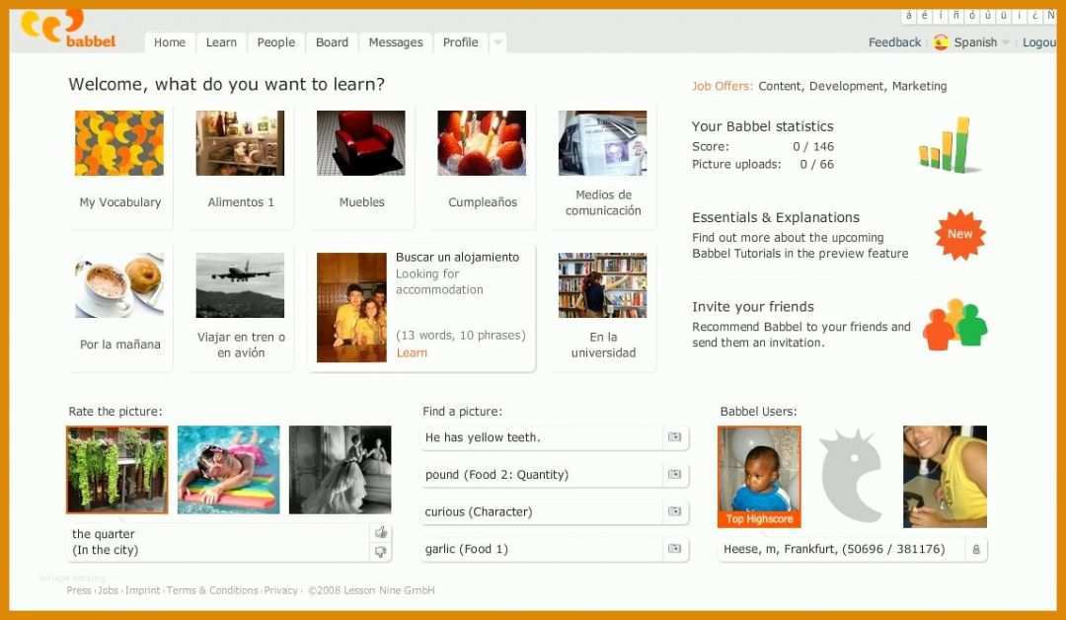Open Invite your friends

752,307
